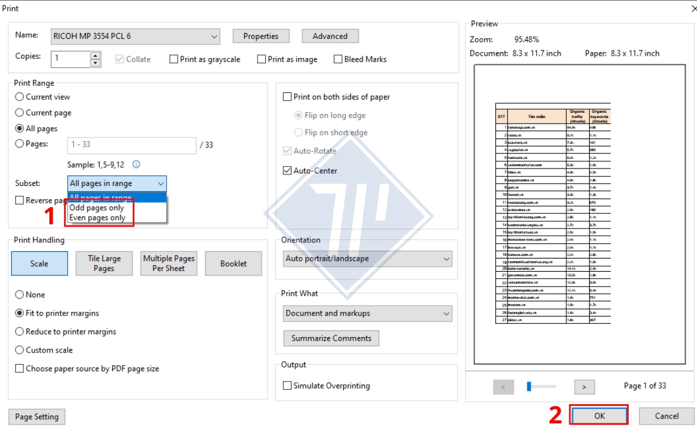The width and height of the screenshot is (697, 430).
Task: Increase the number of copies
Action: pyautogui.click(x=95, y=56)
